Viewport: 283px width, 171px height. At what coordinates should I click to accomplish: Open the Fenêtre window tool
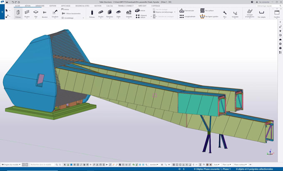(x=277, y=14)
